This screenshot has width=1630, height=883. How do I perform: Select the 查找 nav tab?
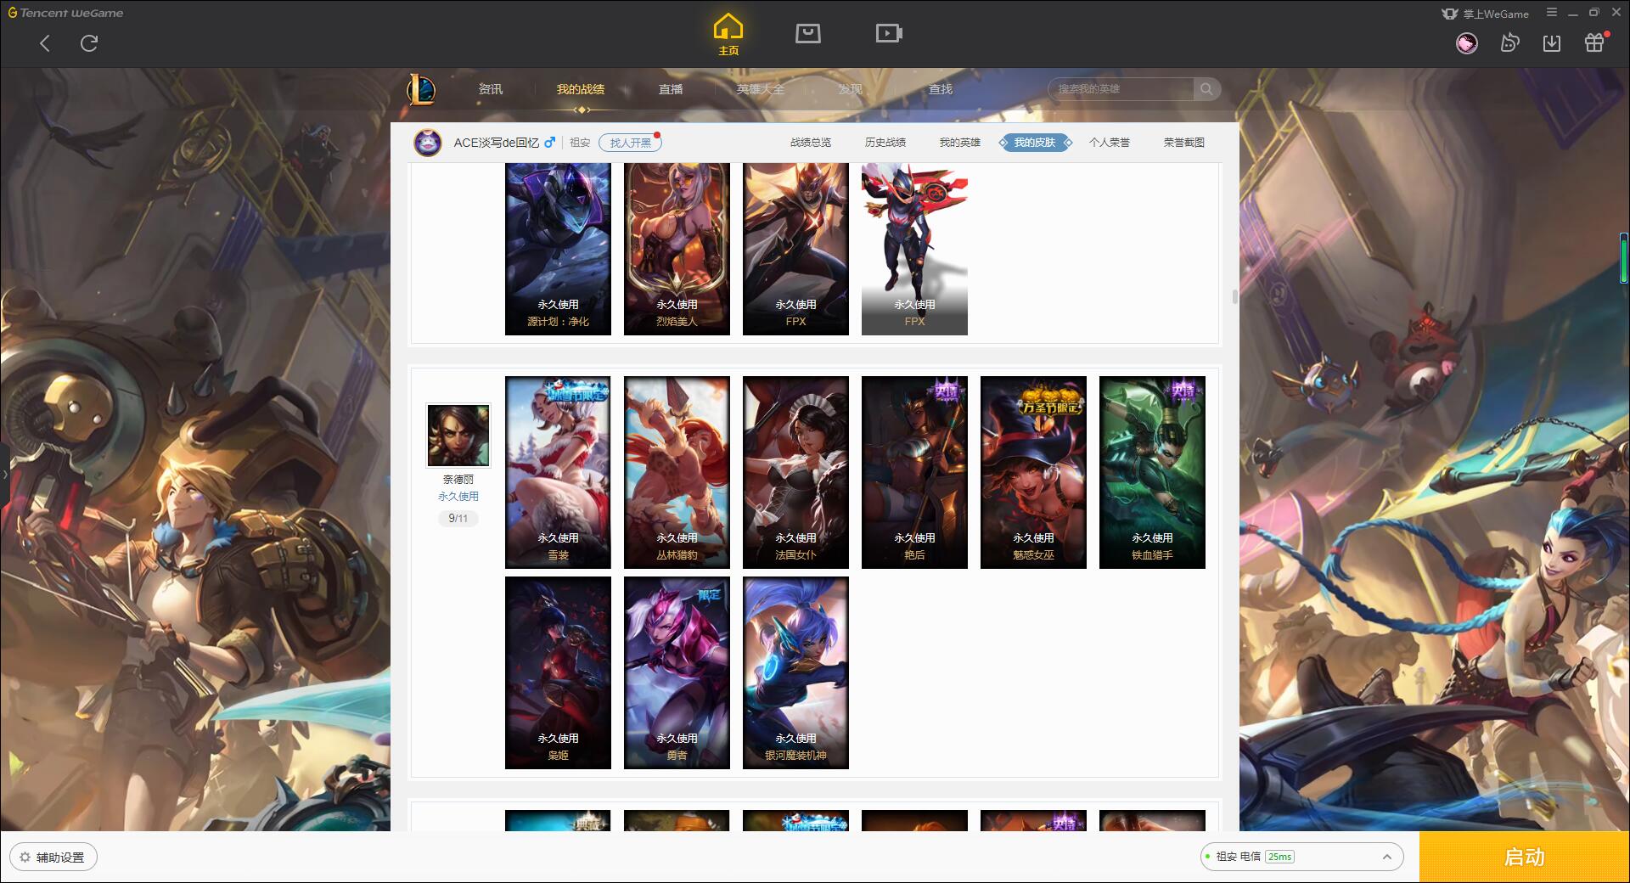(x=941, y=89)
